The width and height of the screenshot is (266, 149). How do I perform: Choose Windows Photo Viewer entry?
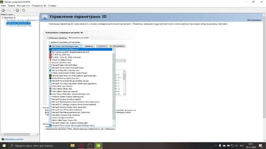pos(81,125)
